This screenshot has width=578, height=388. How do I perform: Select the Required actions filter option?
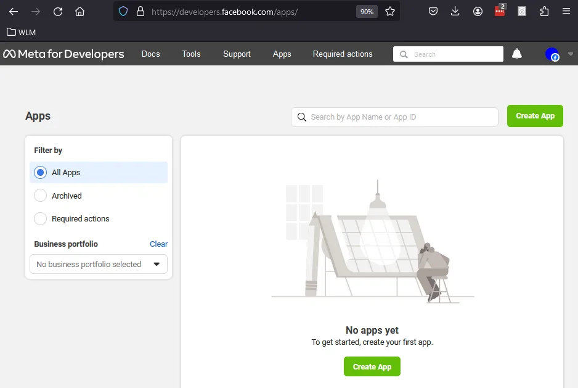click(40, 218)
